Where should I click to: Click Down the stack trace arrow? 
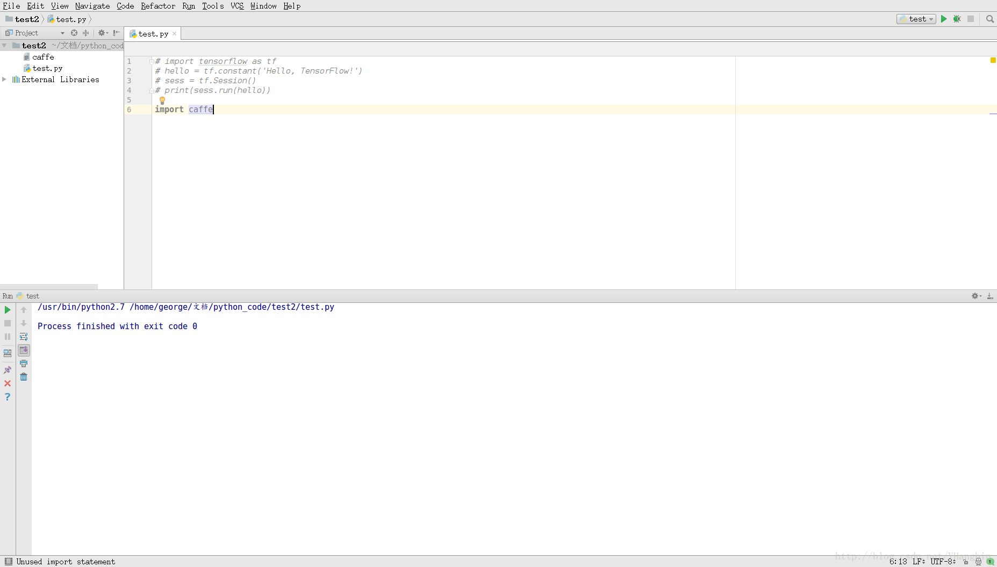(24, 323)
